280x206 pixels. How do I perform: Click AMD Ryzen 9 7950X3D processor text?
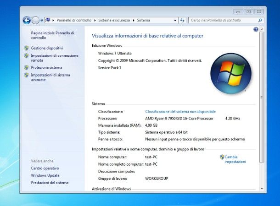(x=179, y=119)
